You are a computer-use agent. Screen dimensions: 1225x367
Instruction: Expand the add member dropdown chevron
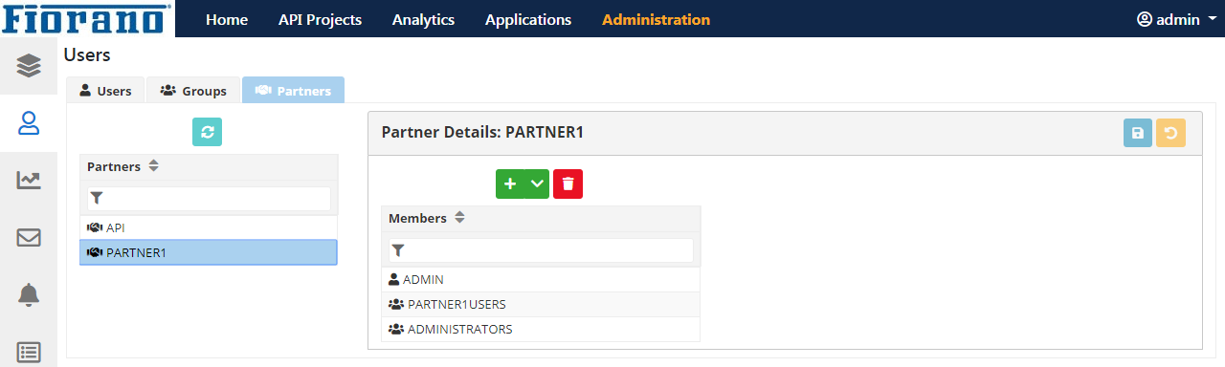[536, 183]
